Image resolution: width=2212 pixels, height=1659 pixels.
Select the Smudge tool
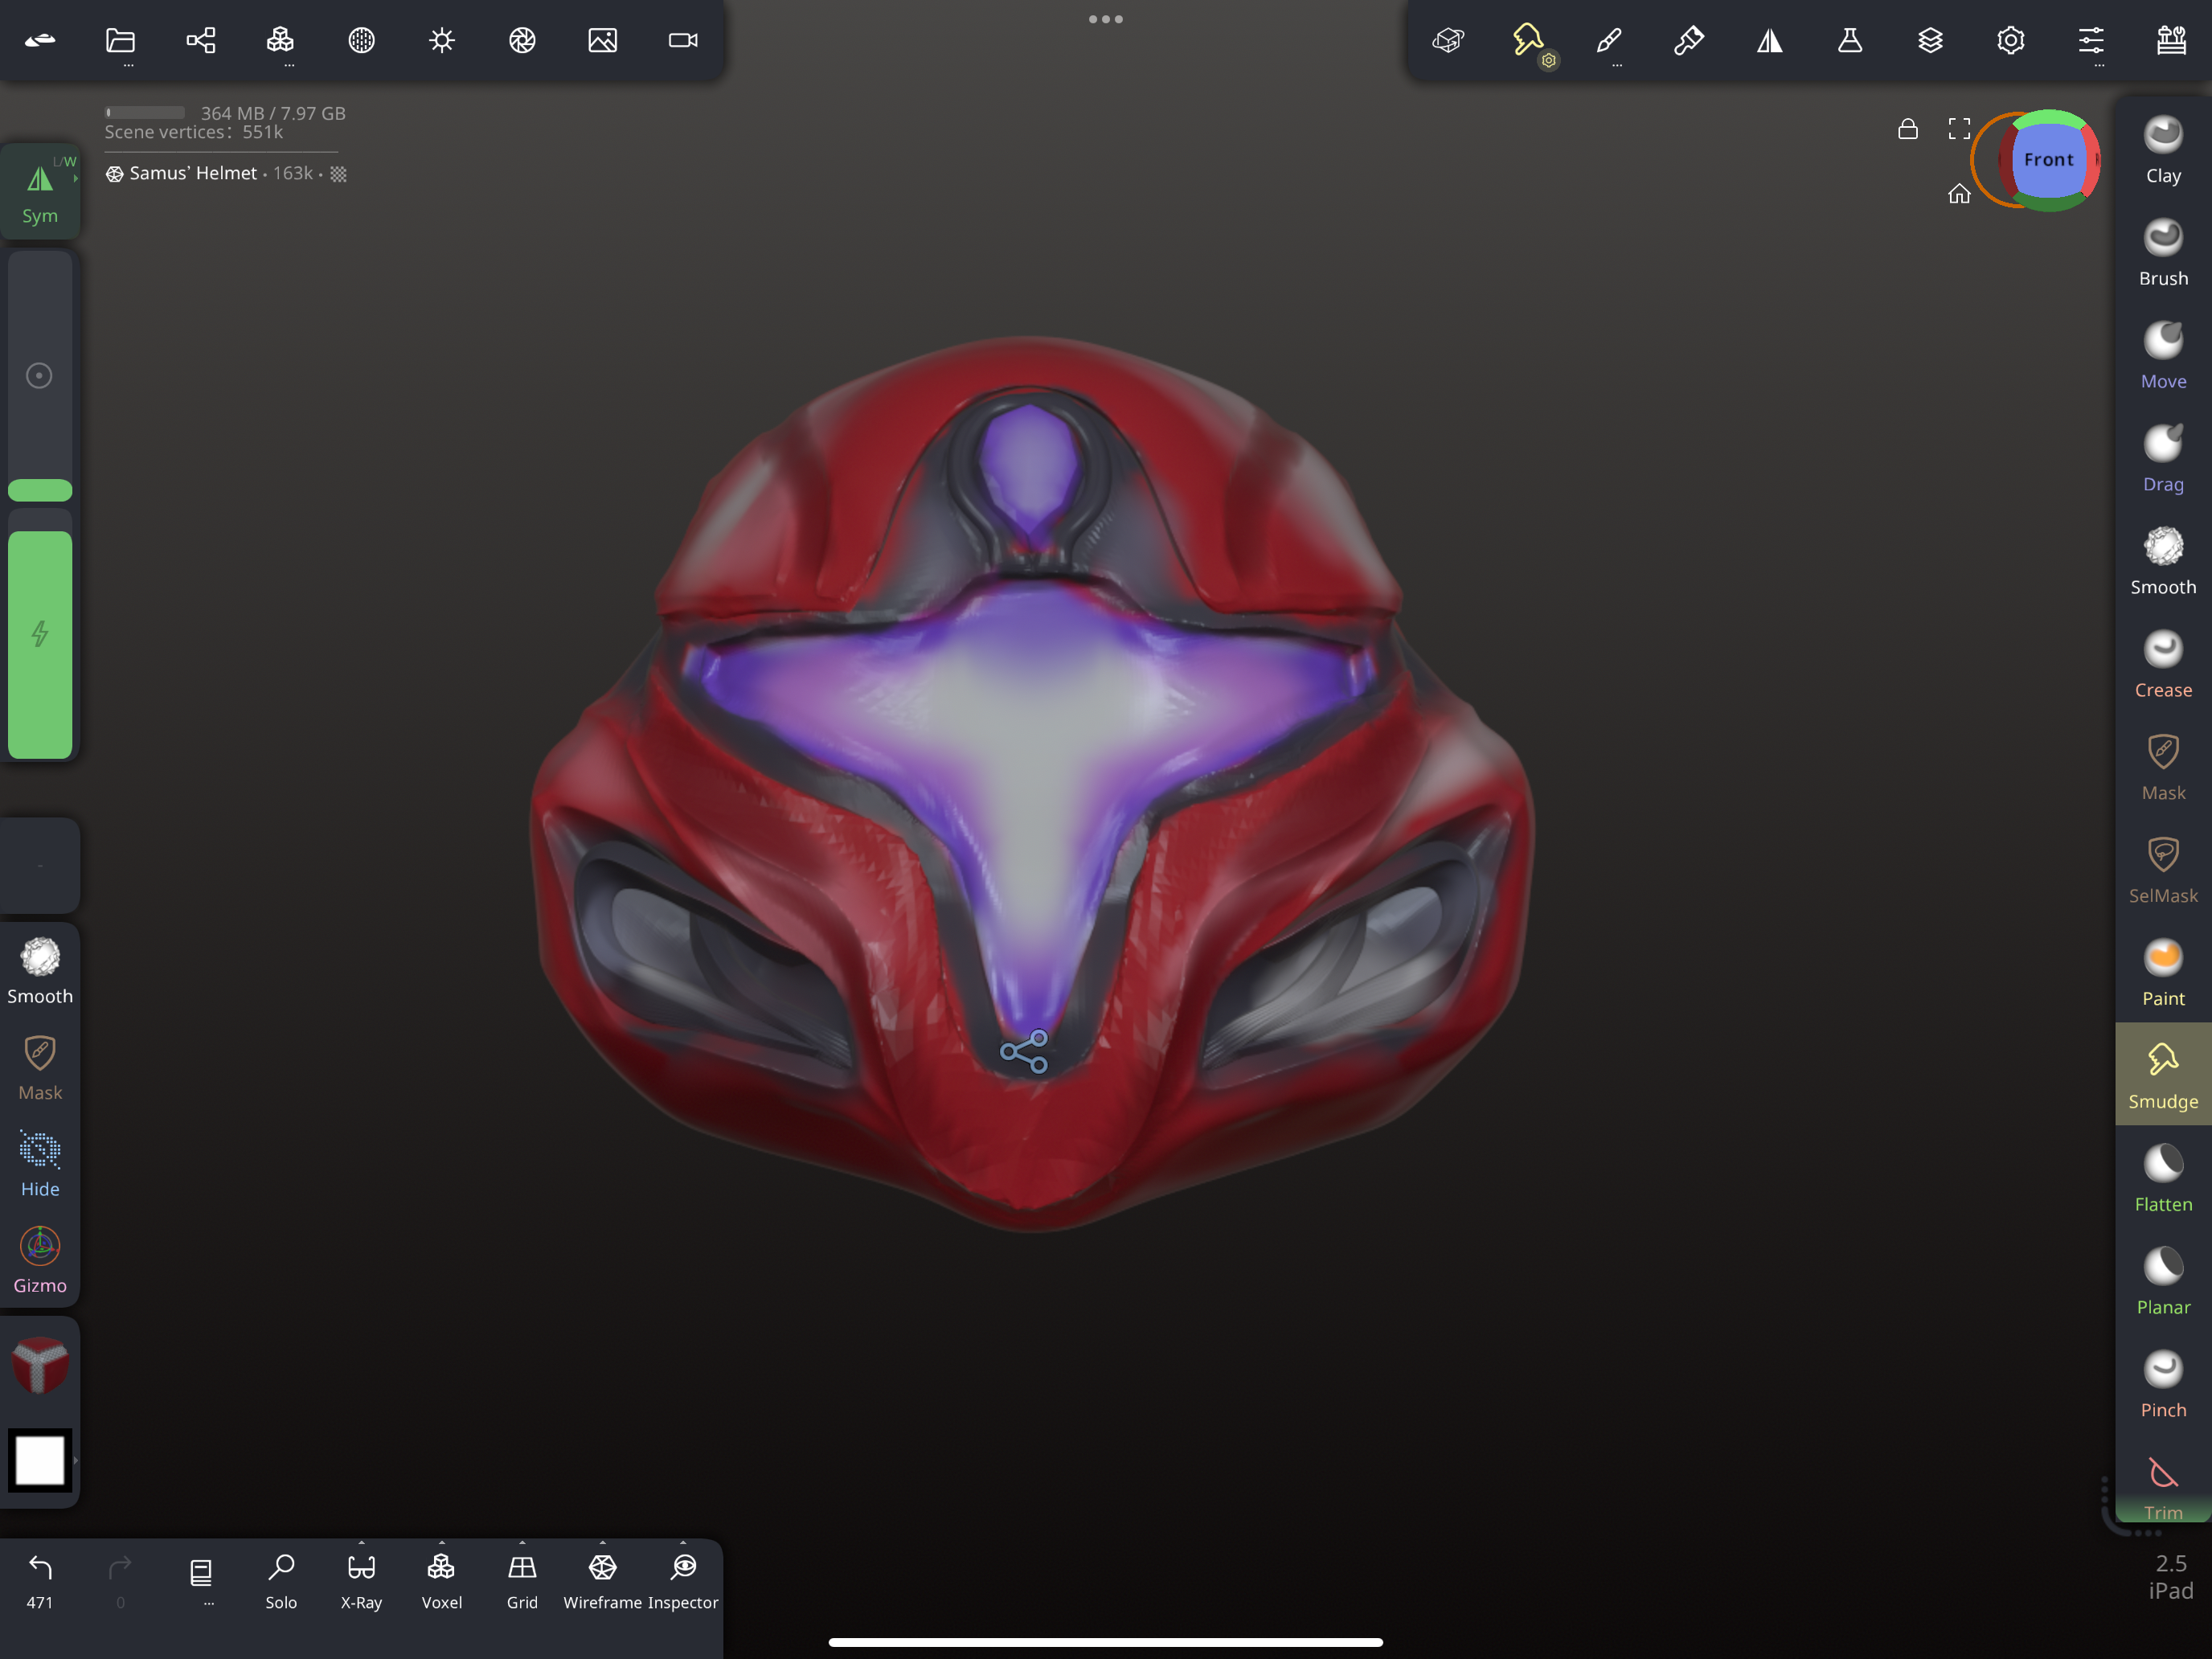point(2163,1075)
